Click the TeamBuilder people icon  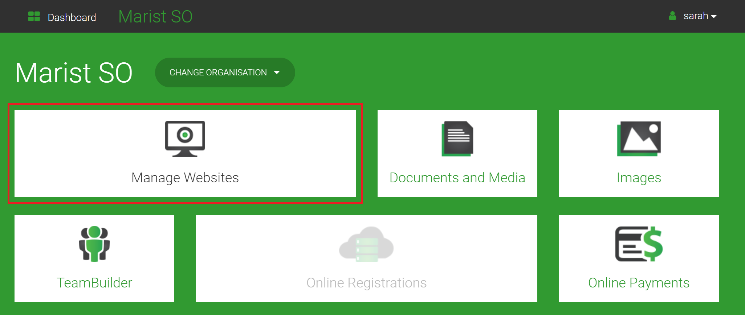[94, 244]
